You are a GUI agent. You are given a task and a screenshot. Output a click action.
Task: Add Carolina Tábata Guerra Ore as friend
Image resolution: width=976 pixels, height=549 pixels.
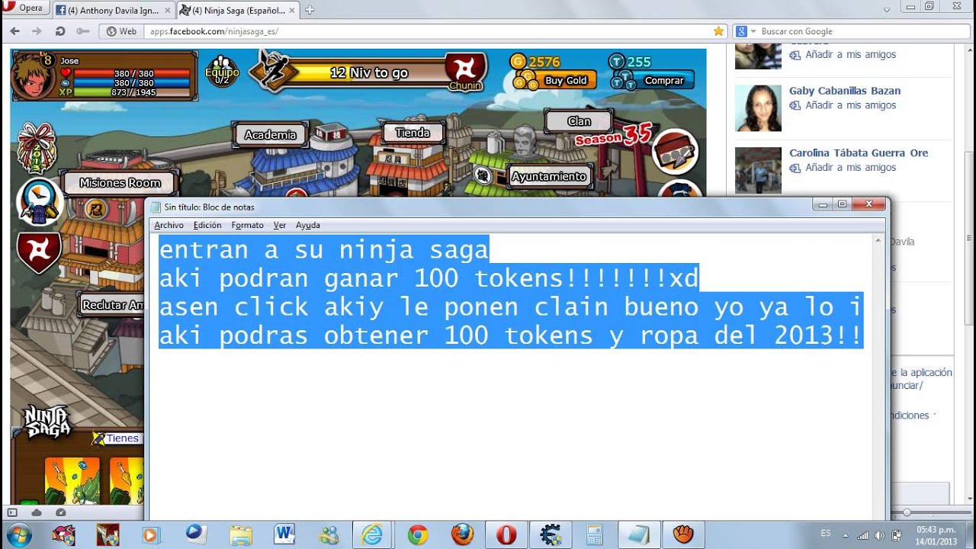click(x=850, y=167)
